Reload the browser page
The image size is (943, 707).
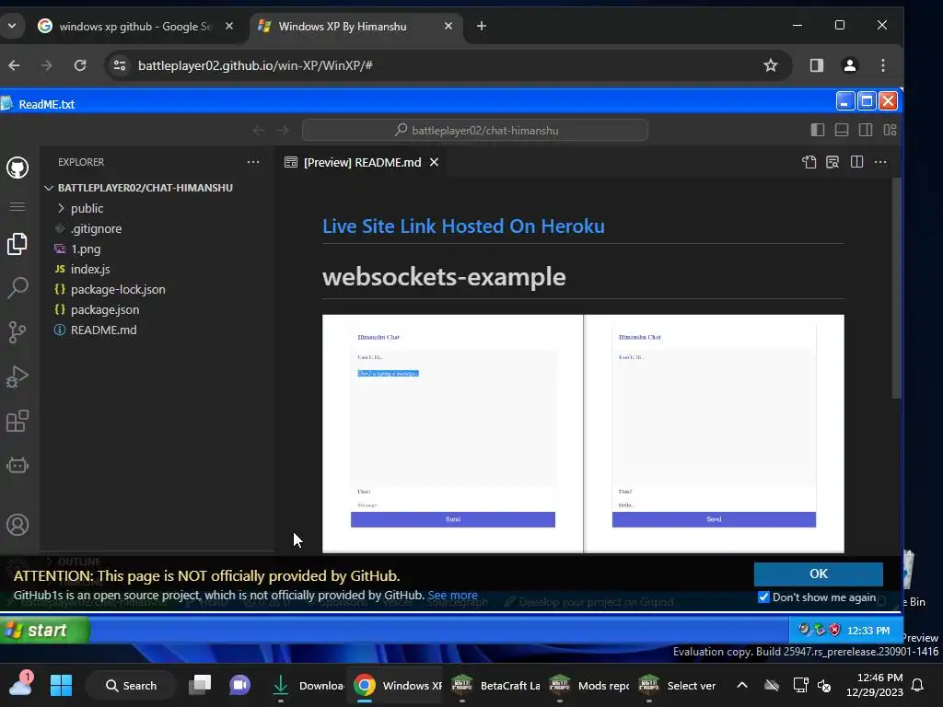(80, 65)
